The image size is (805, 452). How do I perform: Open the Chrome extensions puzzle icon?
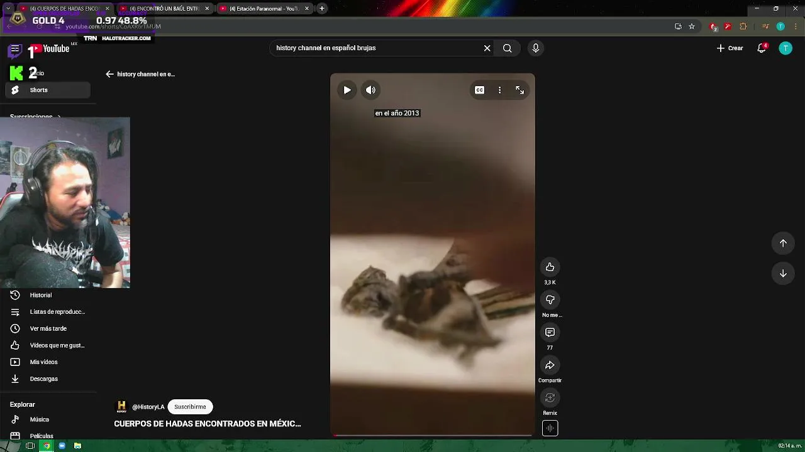(x=743, y=26)
